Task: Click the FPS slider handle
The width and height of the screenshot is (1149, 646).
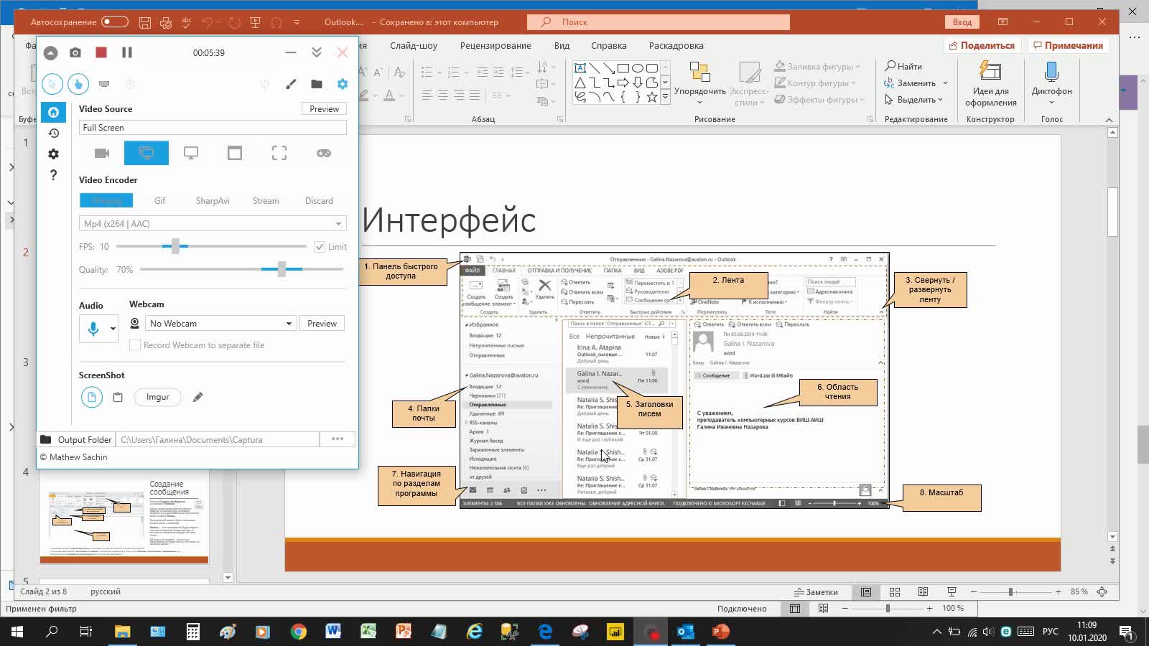Action: point(175,246)
